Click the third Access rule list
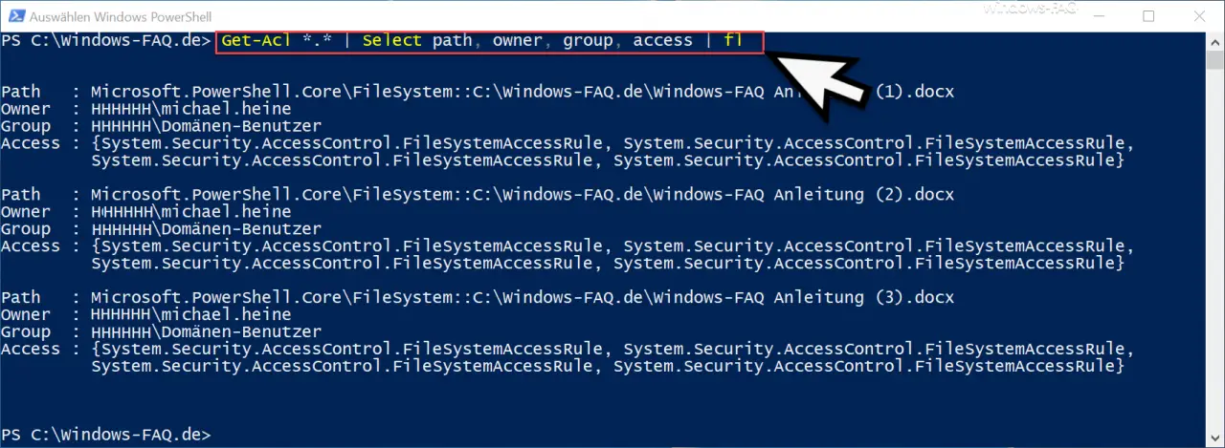This screenshot has width=1225, height=448. pyautogui.click(x=612, y=358)
